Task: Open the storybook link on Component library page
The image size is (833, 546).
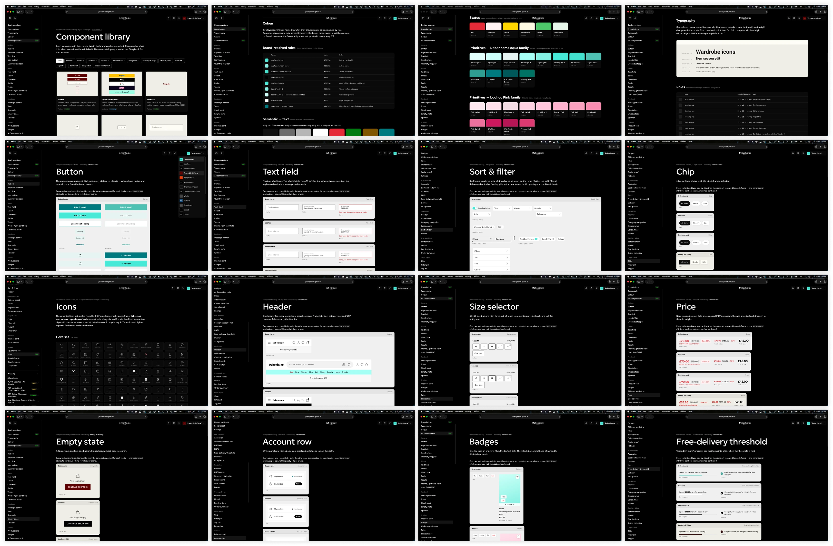Action: (97, 30)
